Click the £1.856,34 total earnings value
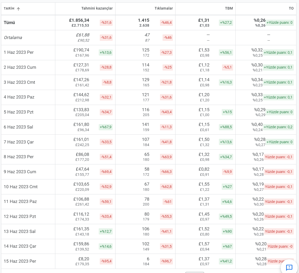 tap(79, 20)
